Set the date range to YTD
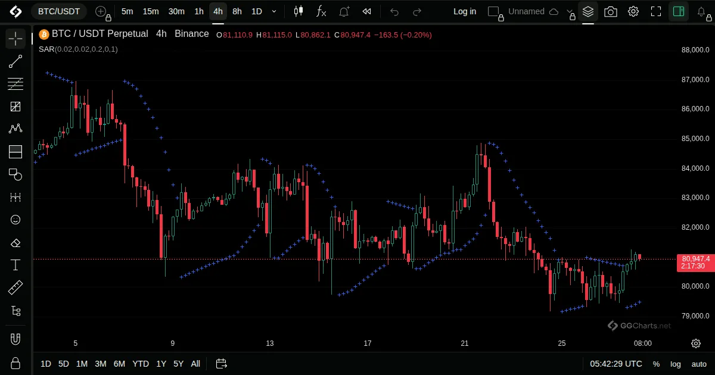This screenshot has width=715, height=375. point(141,364)
